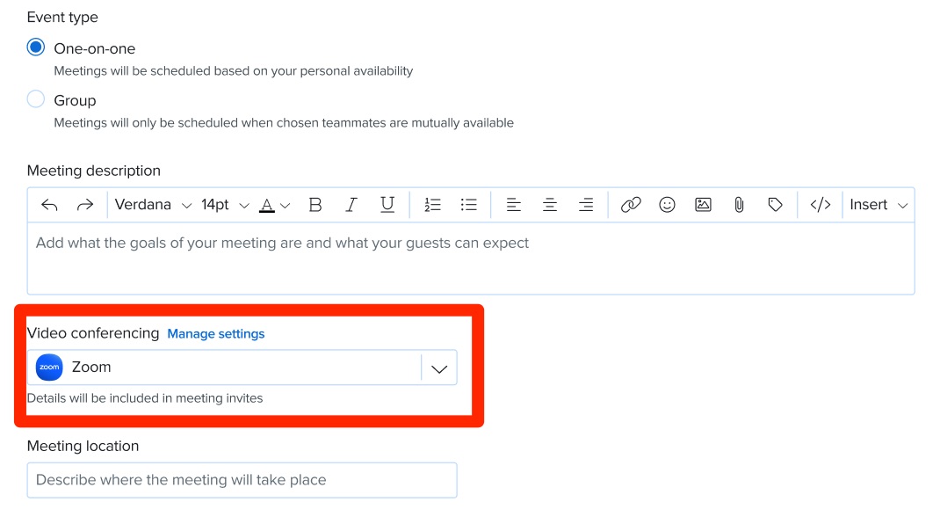This screenshot has width=940, height=524.
Task: Focus the Meeting location input field
Action: 242,480
